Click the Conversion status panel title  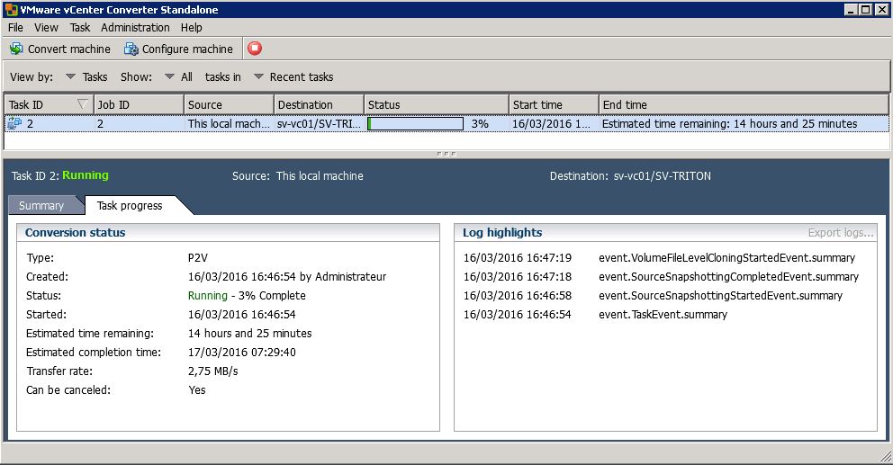(x=76, y=232)
